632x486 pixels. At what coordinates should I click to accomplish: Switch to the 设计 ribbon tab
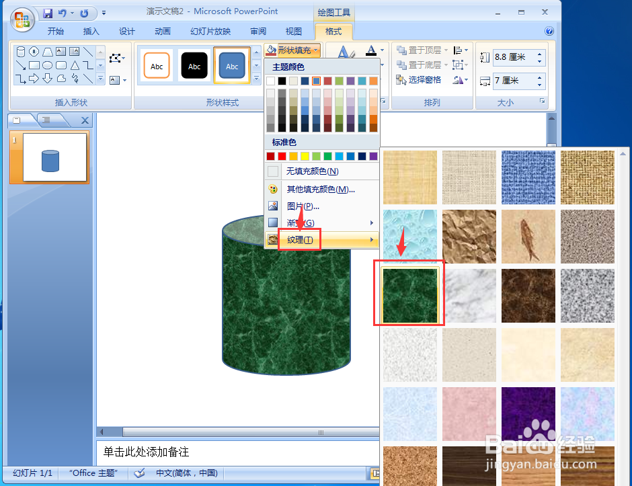pos(126,31)
